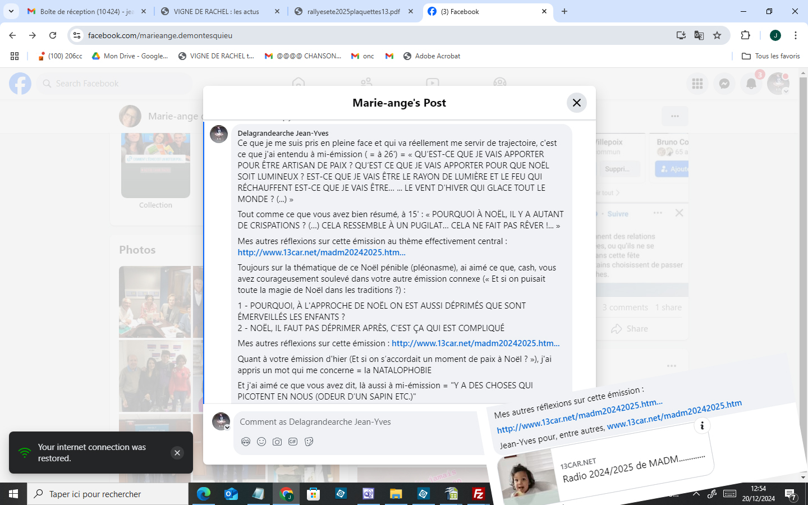Open the avatar sticker picker in comment box
The height and width of the screenshot is (505, 808).
point(246,442)
